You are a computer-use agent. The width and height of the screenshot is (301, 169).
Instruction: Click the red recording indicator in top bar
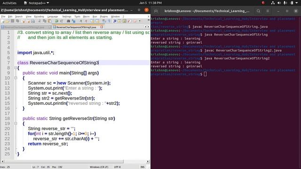(263, 3)
